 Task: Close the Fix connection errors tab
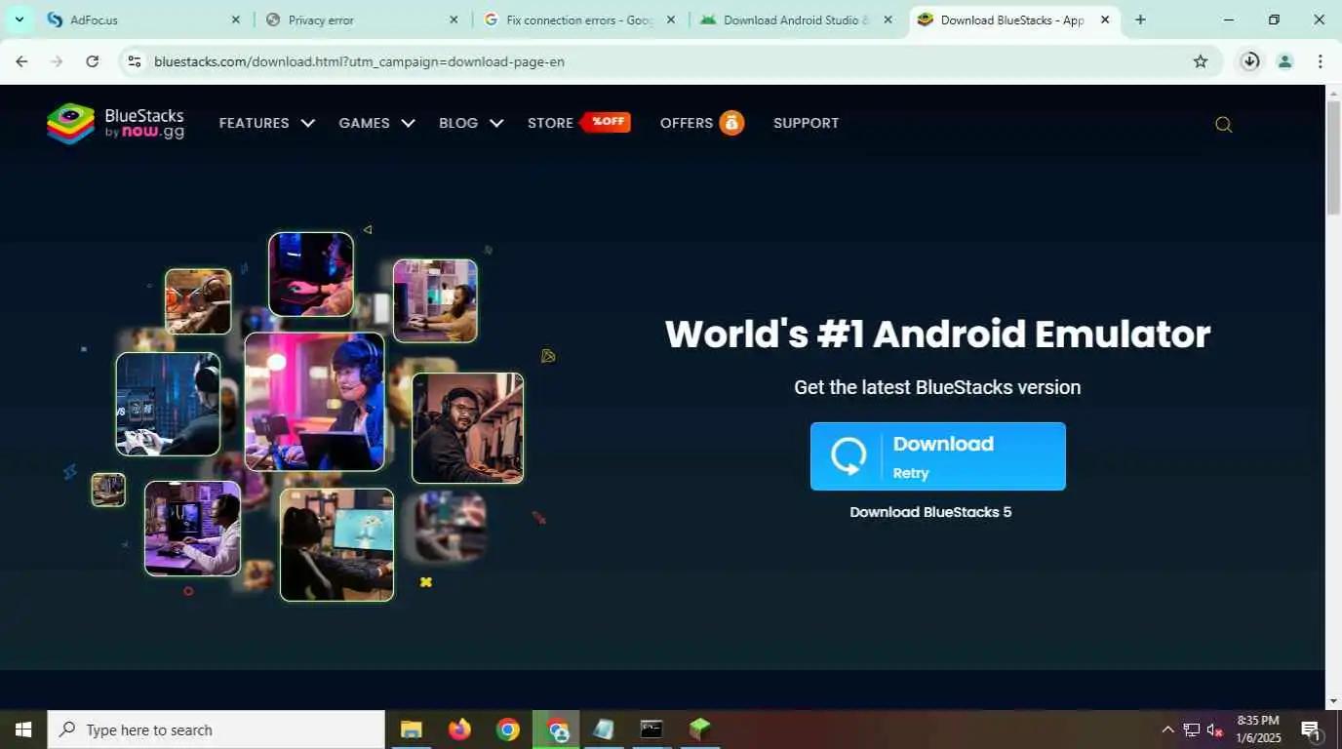click(x=671, y=20)
